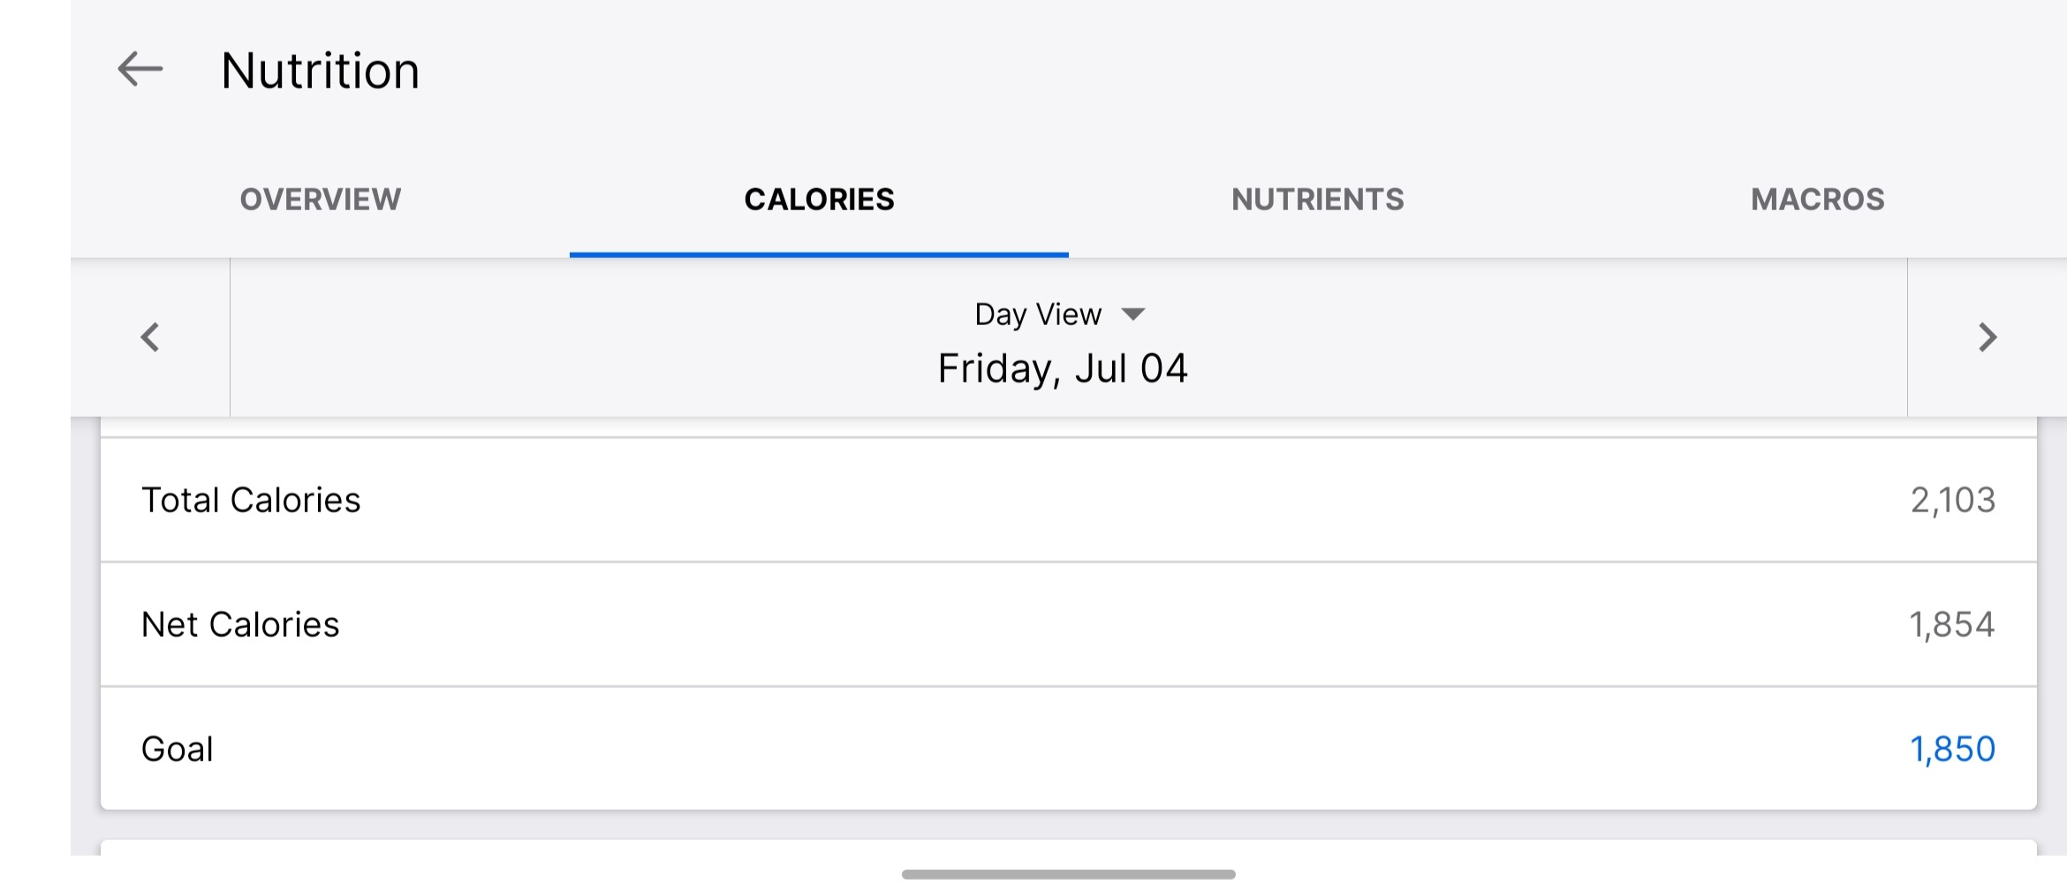Screen dimensions: 2067x892
Task: Click the blue 1,850 Goal value
Action: tap(1951, 748)
